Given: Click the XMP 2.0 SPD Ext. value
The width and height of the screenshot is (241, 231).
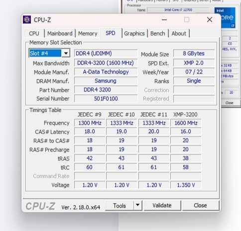Looking at the screenshot, I should pos(194,63).
